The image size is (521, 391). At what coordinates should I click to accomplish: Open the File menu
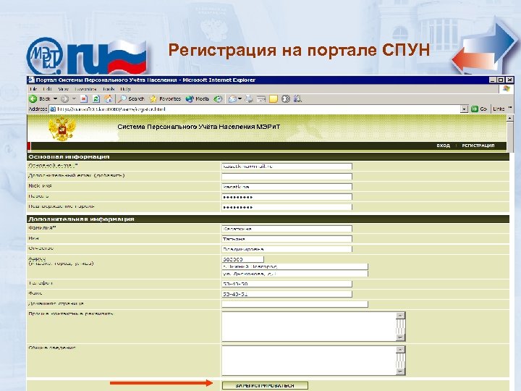tap(33, 89)
